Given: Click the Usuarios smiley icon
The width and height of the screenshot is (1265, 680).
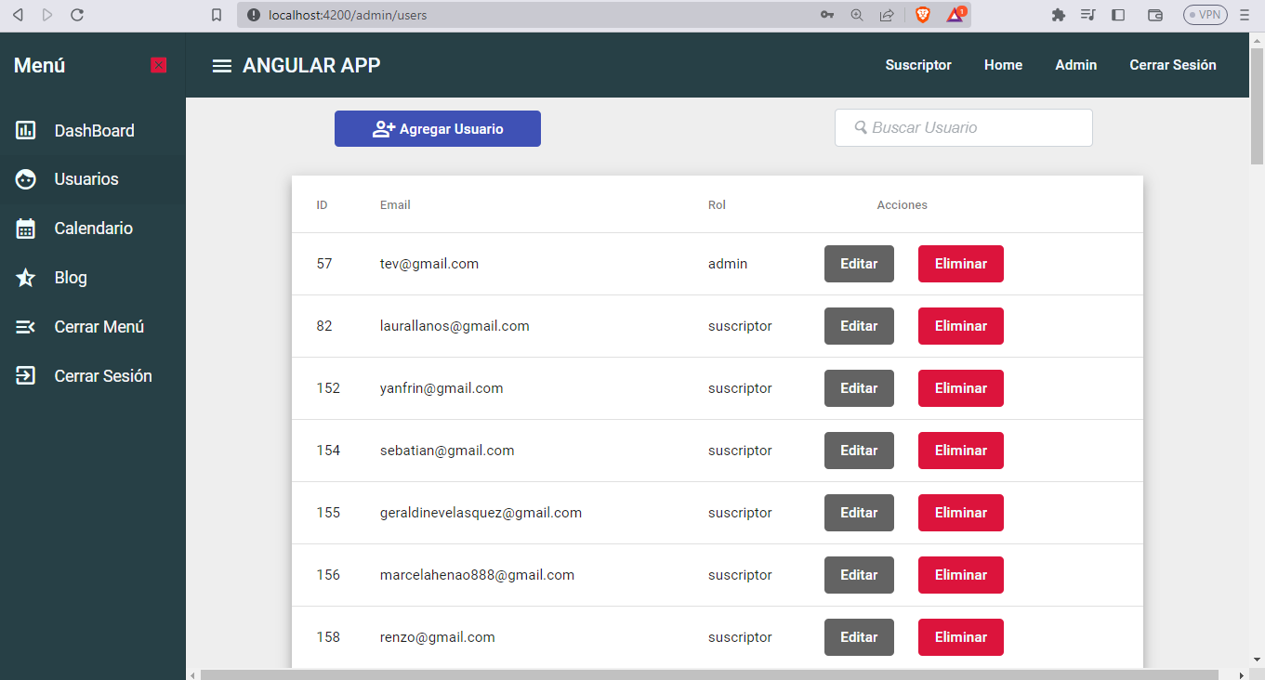Looking at the screenshot, I should pos(25,178).
